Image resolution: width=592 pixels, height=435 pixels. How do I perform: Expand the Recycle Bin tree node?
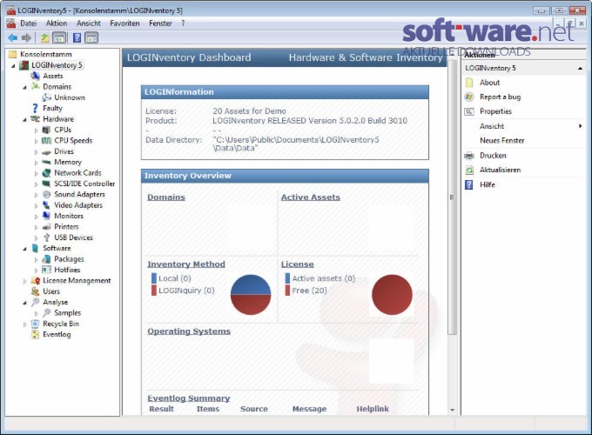coord(25,325)
